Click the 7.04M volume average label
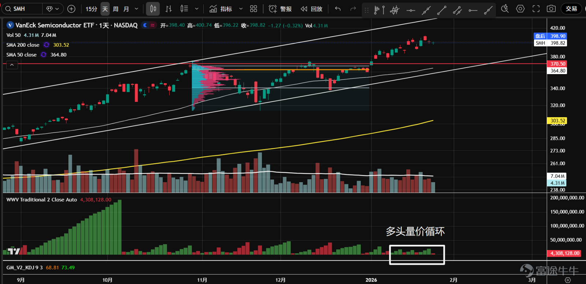The height and width of the screenshot is (284, 586). click(557, 176)
